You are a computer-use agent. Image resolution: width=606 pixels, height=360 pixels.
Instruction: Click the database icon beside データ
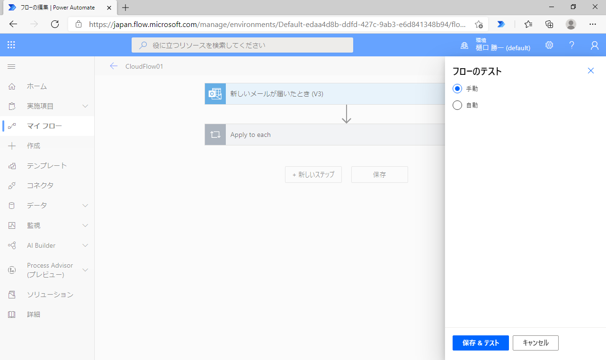tap(12, 206)
